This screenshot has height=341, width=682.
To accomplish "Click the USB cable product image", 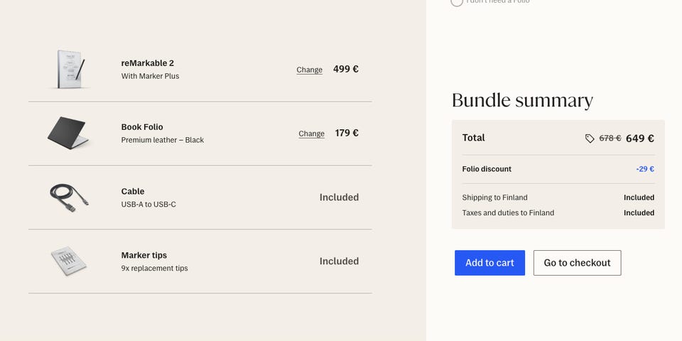I will coord(69,197).
